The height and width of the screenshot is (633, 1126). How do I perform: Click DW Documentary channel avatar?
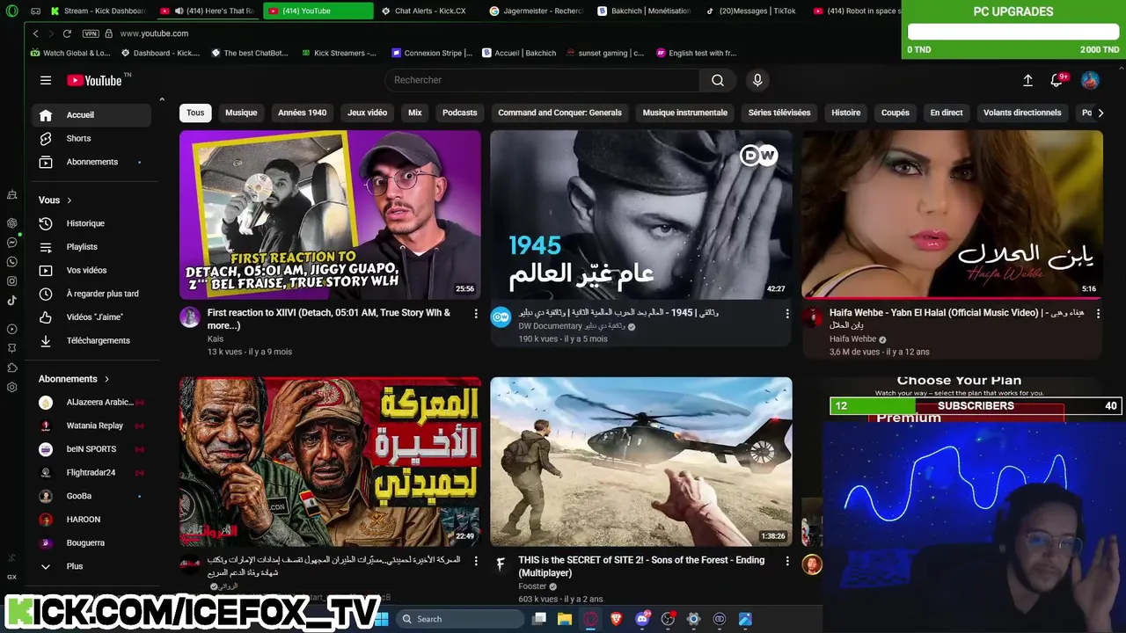[x=501, y=317]
